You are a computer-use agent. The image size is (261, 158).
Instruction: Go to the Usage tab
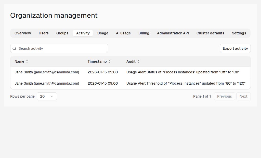(103, 33)
